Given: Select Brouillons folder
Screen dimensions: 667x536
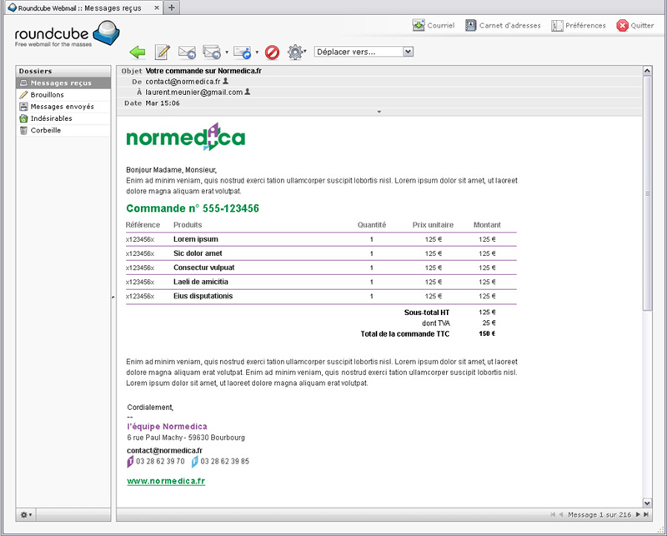Looking at the screenshot, I should point(63,95).
